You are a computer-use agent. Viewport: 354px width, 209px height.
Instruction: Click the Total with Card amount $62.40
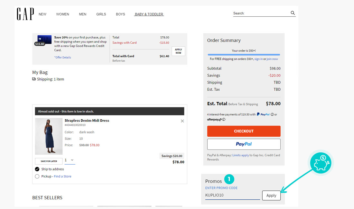pyautogui.click(x=164, y=56)
